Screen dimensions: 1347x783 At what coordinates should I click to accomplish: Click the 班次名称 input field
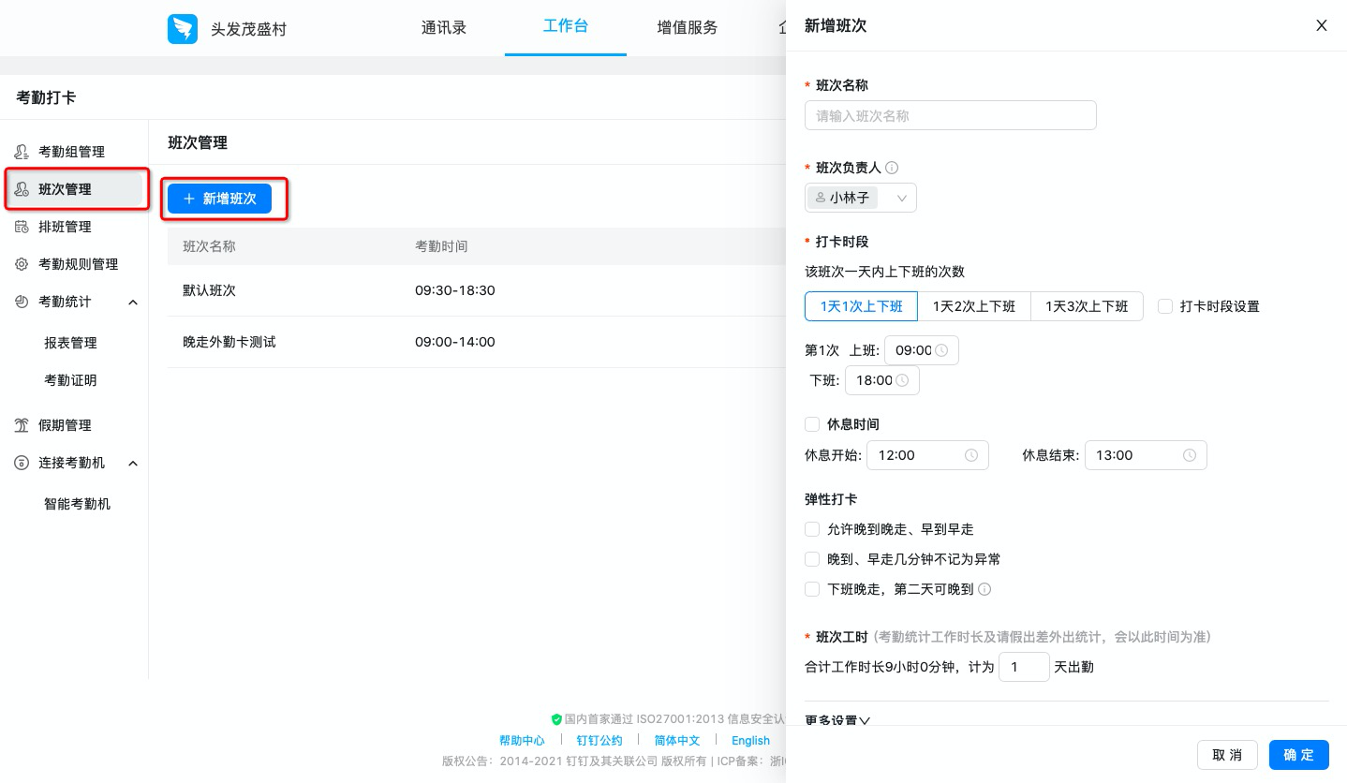(x=950, y=115)
